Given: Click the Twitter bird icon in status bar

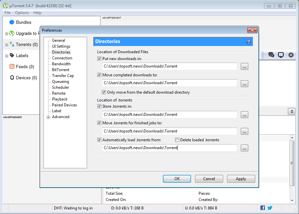Looking at the screenshot, I should [270, 208].
